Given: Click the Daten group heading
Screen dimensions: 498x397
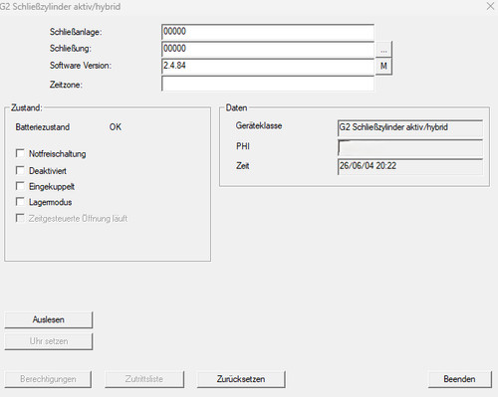Looking at the screenshot, I should (x=236, y=107).
